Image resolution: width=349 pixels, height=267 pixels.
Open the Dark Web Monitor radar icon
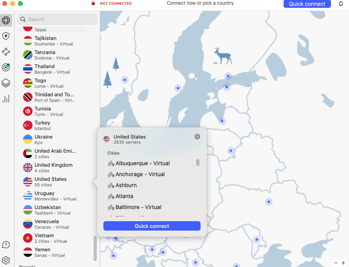tap(6, 67)
